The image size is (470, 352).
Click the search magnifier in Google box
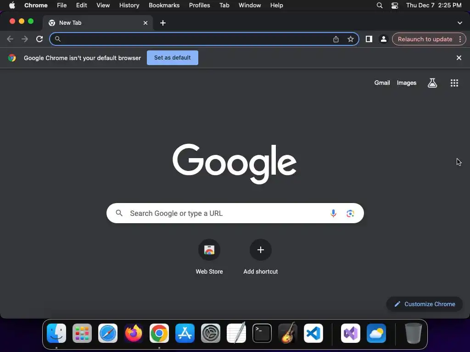click(119, 213)
